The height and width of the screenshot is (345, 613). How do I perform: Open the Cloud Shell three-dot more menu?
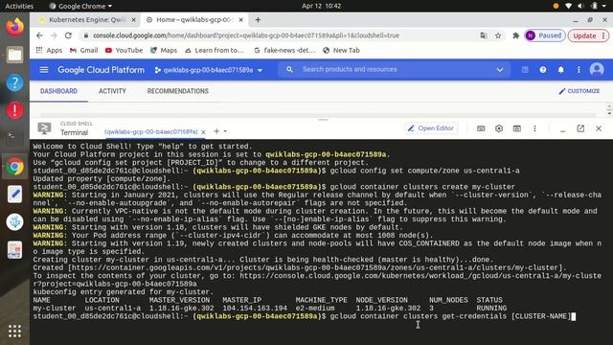(534, 128)
